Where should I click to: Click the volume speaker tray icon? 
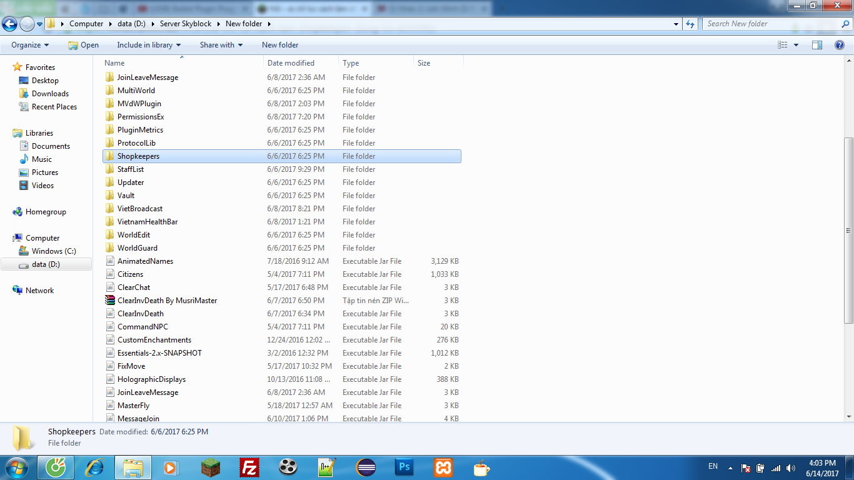pos(791,467)
